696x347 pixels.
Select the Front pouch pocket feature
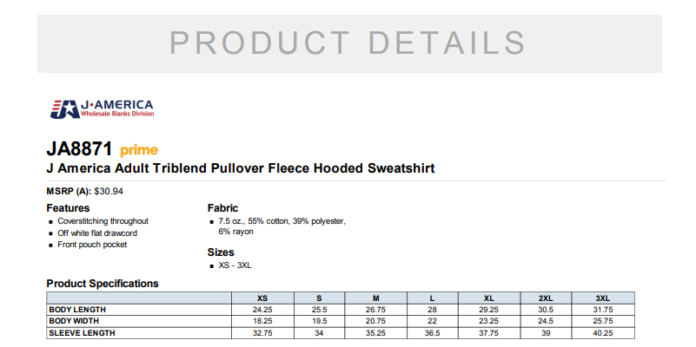(x=92, y=245)
